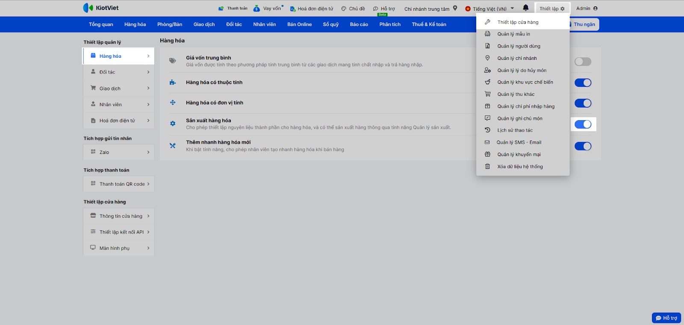This screenshot has width=684, height=325.
Task: Click the box icon of sidebar Hàng hóa
Action: point(93,56)
